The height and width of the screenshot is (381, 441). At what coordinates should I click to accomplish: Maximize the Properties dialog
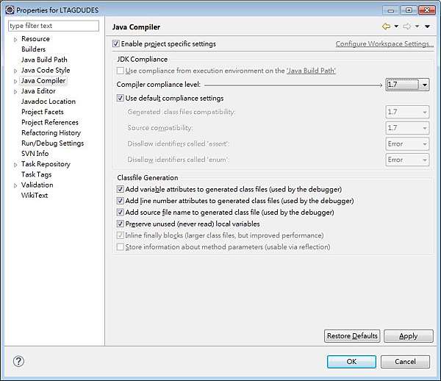pos(409,10)
